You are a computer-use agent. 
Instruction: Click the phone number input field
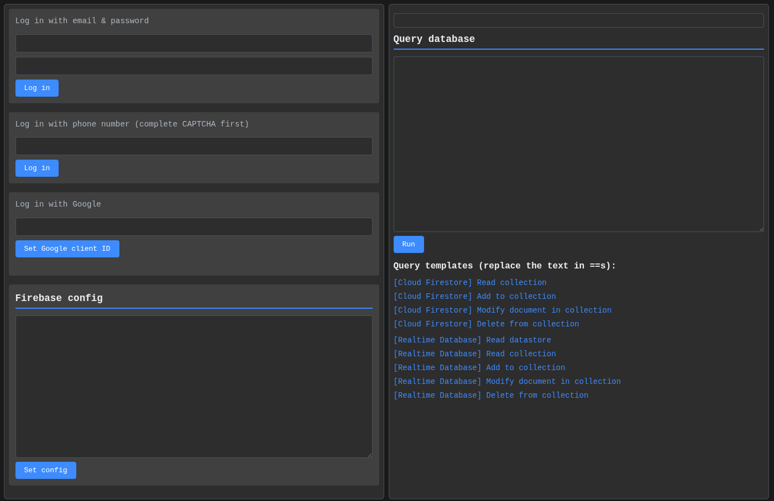pos(193,146)
